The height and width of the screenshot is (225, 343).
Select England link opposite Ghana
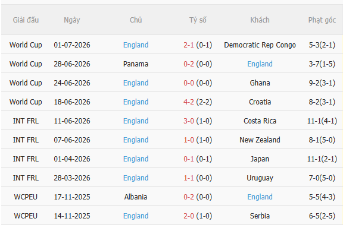pyautogui.click(x=136, y=83)
